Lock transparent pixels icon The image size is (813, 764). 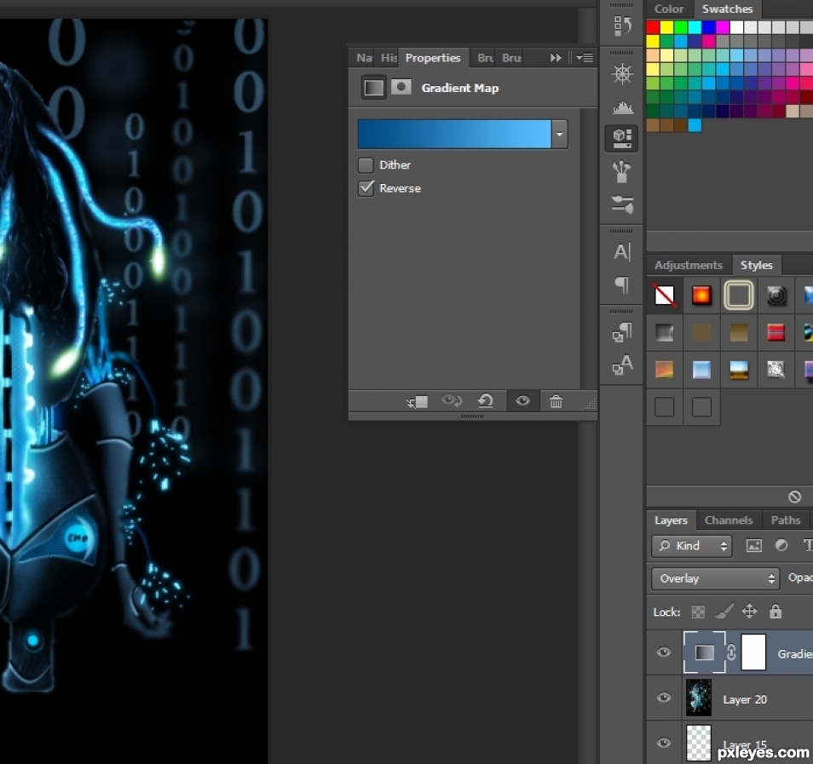pyautogui.click(x=698, y=612)
